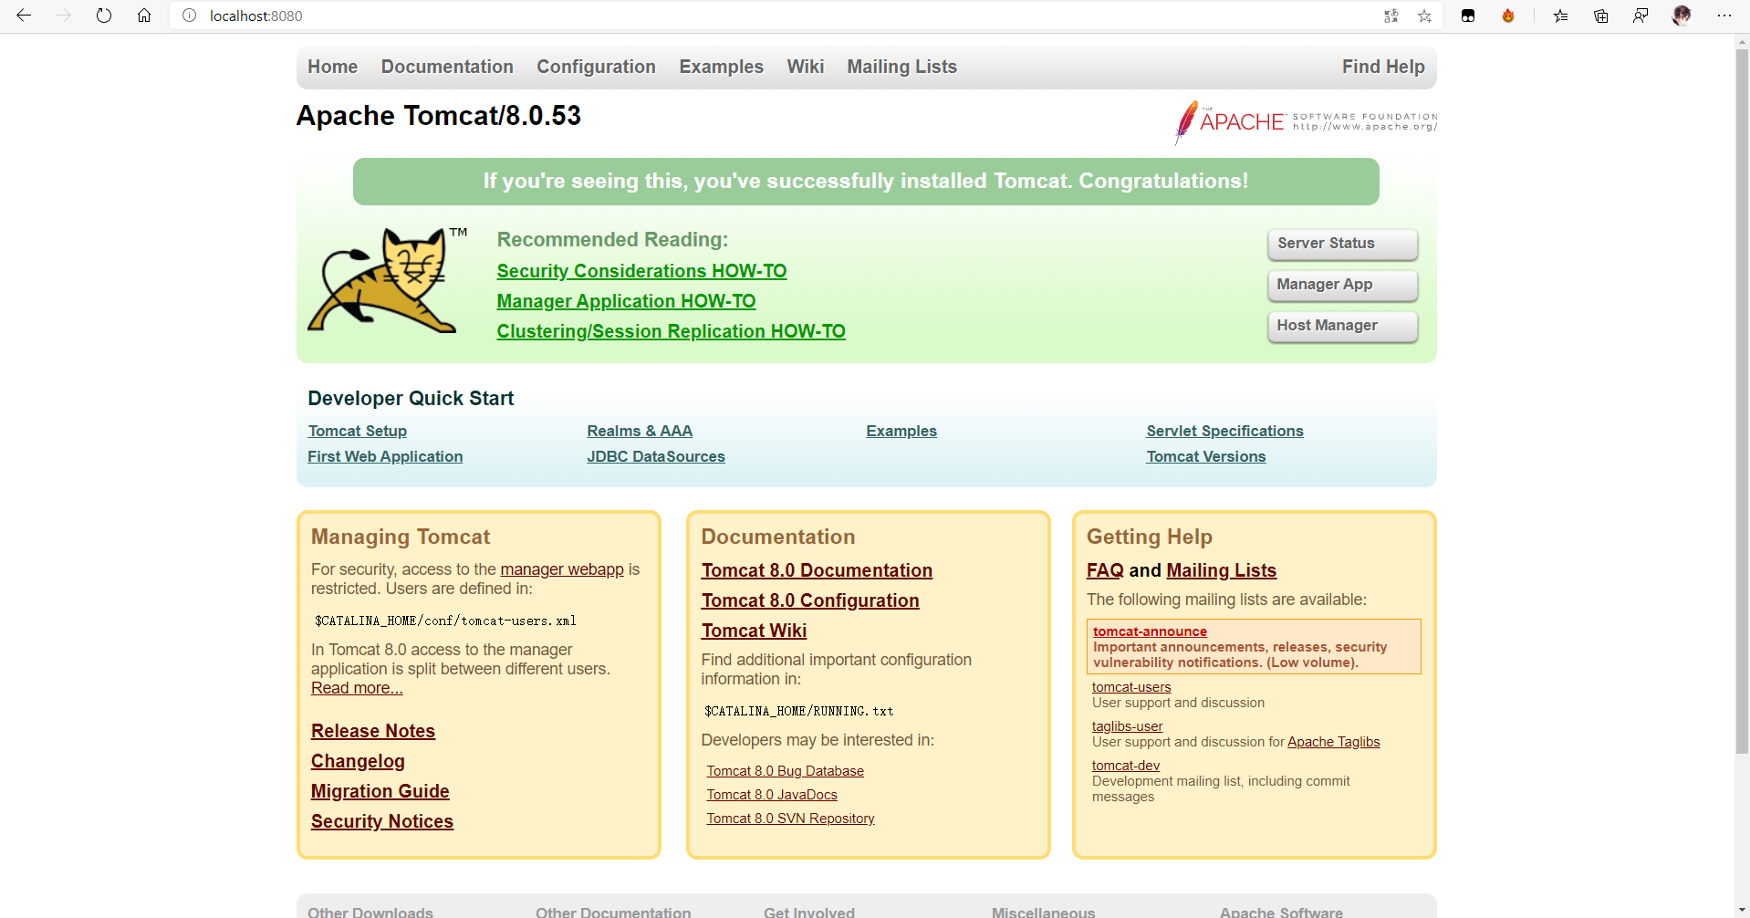Open Servlet Specifications link
This screenshot has height=918, width=1750.
click(x=1224, y=431)
